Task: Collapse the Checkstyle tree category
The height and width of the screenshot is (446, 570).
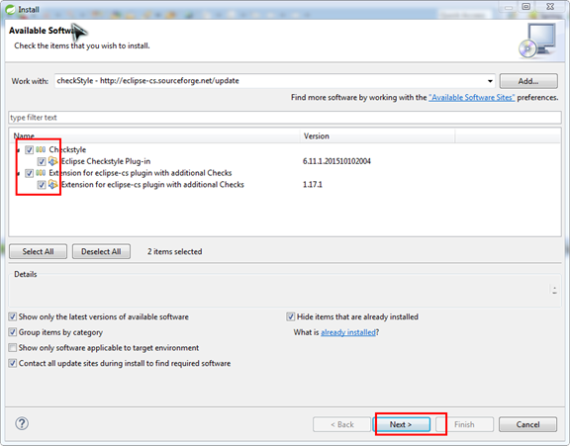Action: [18, 150]
